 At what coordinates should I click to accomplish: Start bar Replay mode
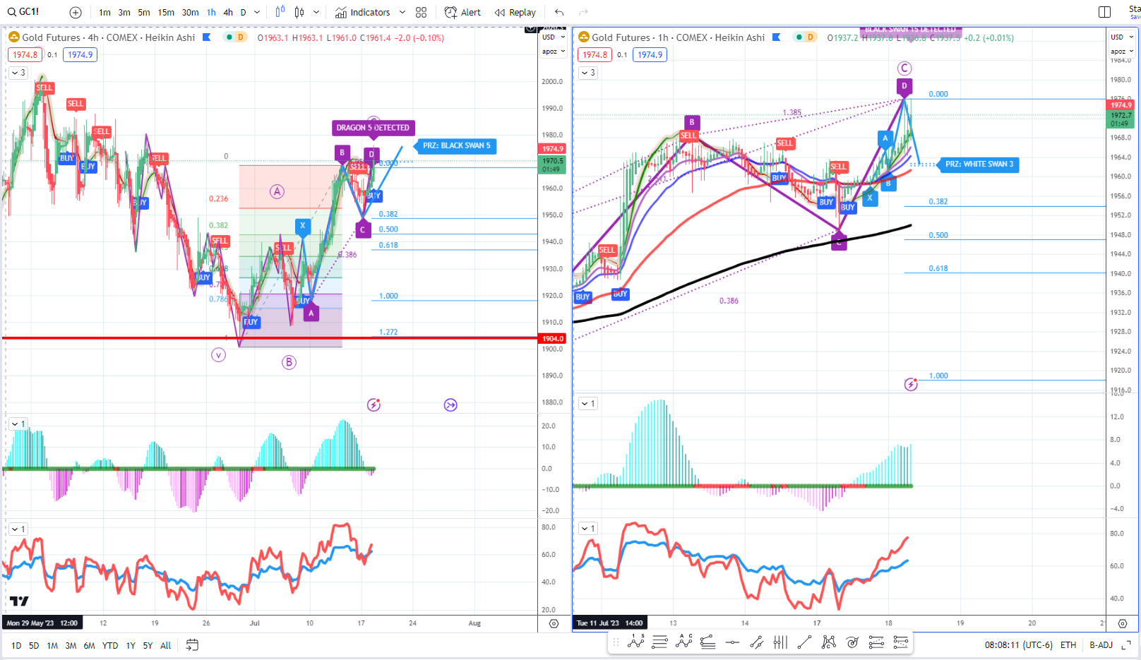(515, 12)
